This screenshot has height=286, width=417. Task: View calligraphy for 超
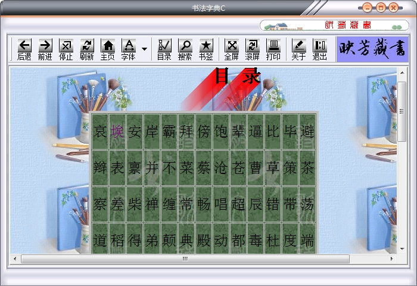pos(238,204)
